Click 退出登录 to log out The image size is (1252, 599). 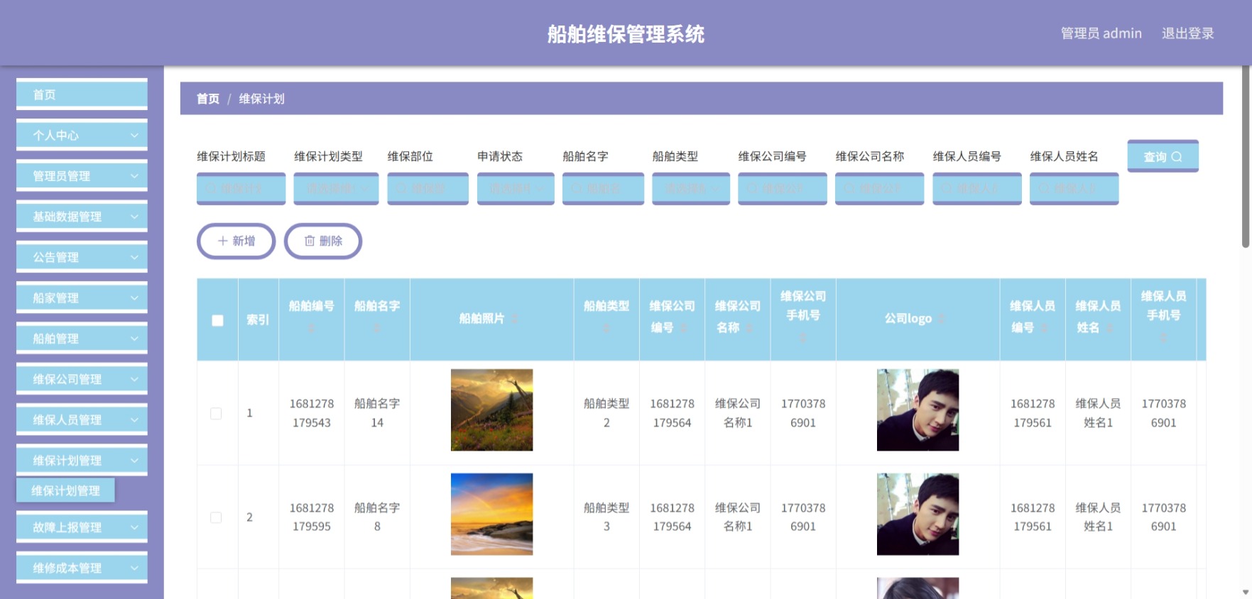click(1187, 33)
